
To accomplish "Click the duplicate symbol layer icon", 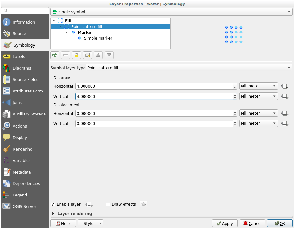I will coord(87,55).
